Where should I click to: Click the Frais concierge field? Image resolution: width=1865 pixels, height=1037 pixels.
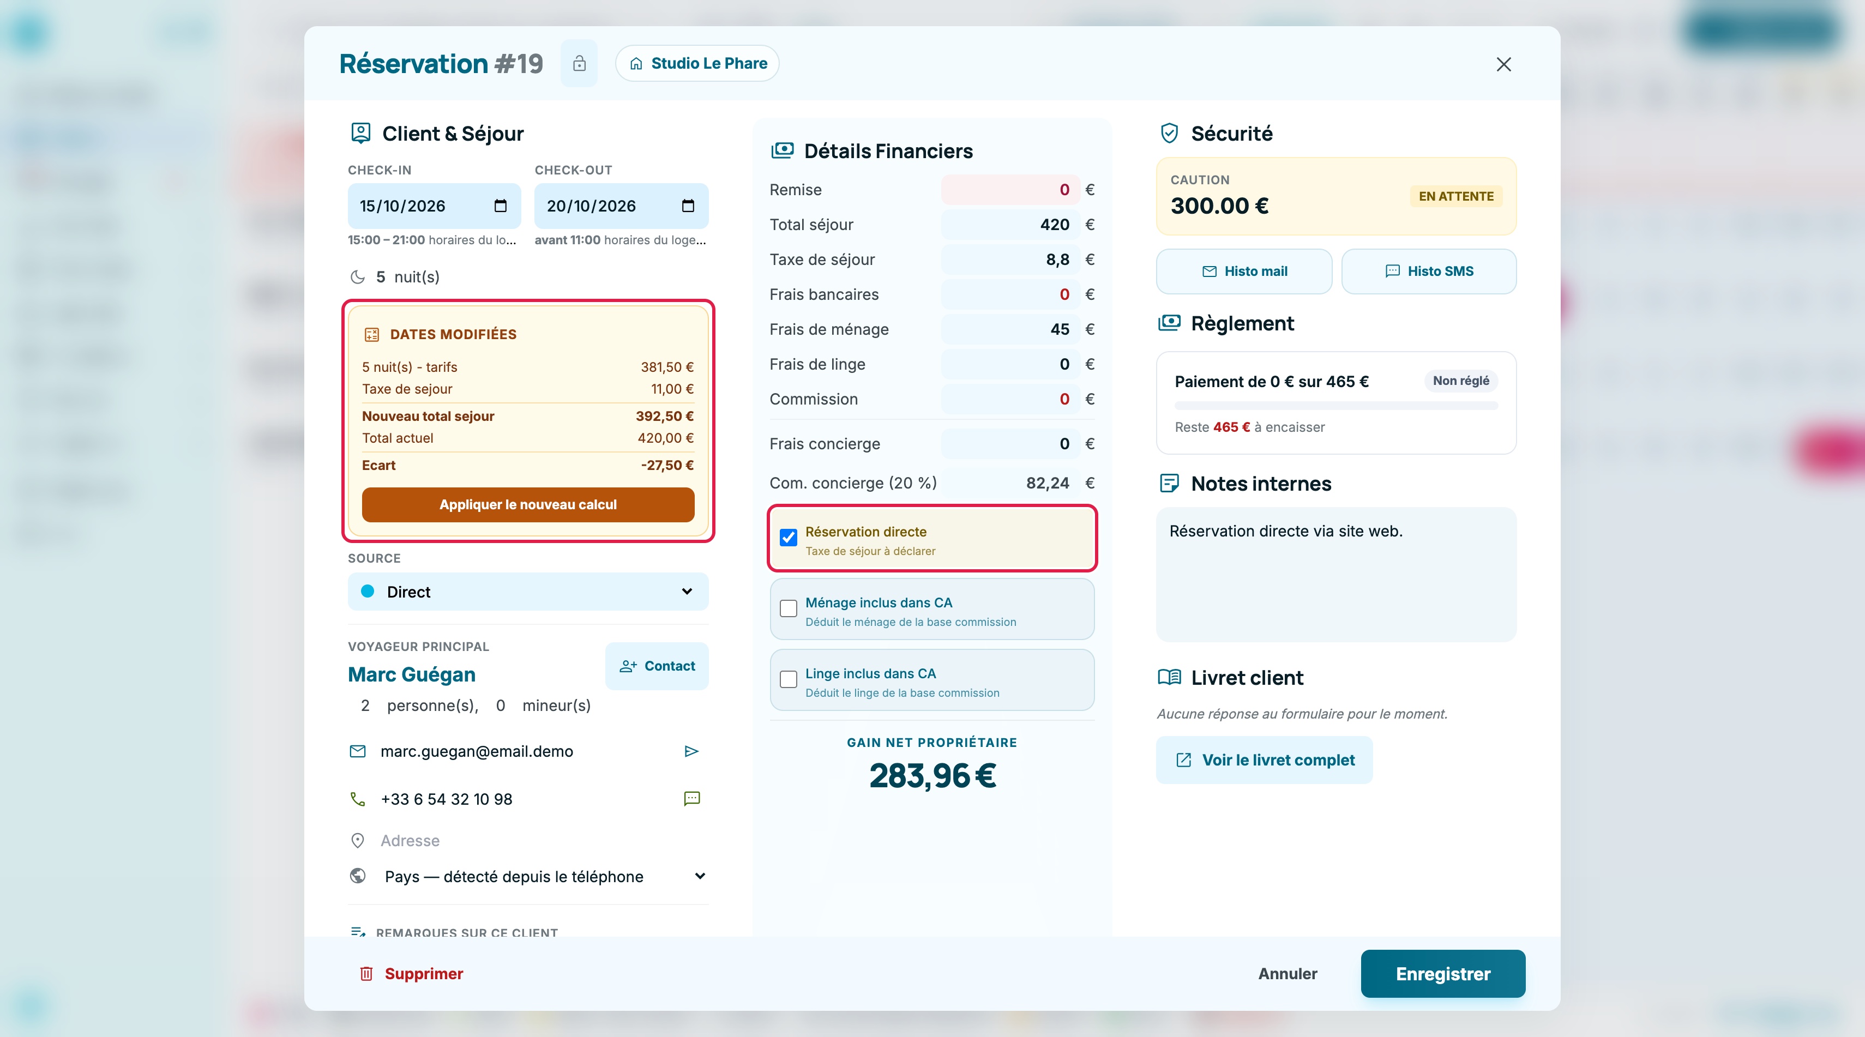[1010, 444]
